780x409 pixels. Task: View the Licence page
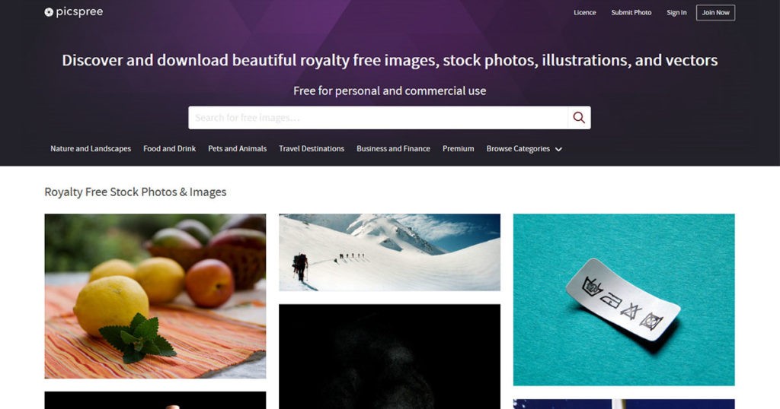pos(584,12)
